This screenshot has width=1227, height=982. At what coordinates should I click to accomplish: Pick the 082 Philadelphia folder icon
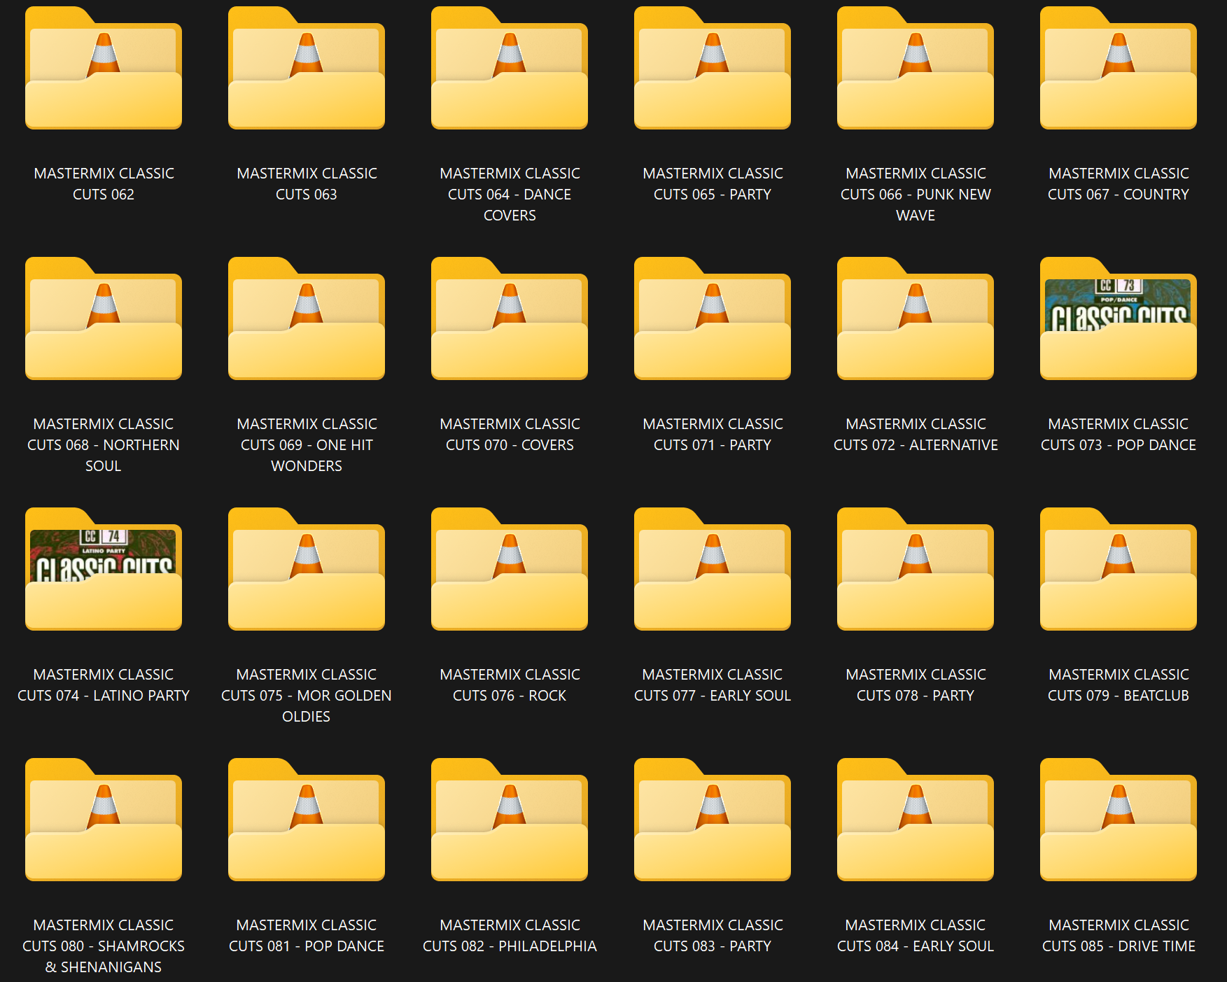point(510,820)
